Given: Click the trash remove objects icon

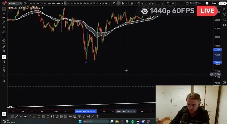Looking at the screenshot, I should tap(4, 81).
